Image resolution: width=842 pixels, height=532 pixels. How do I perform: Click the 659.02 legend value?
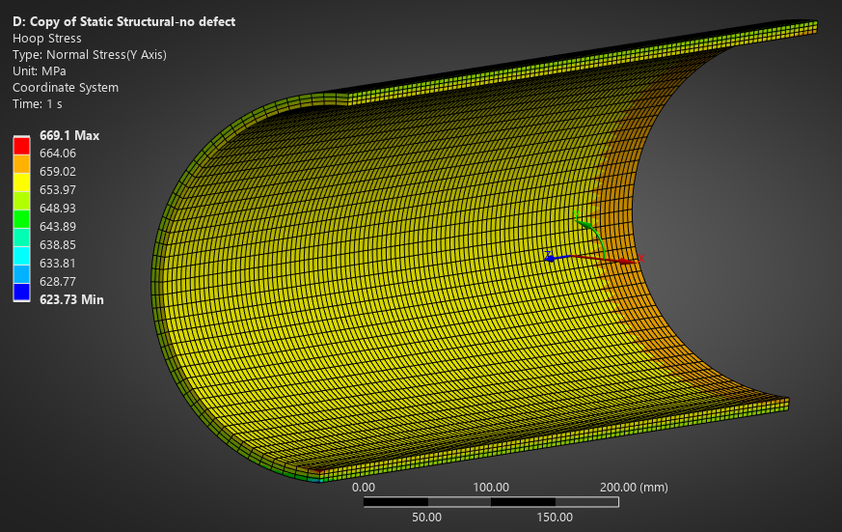pos(58,172)
